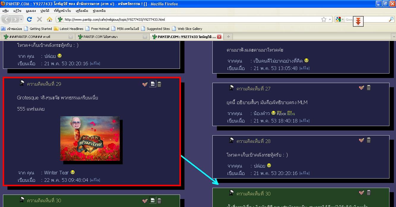Click the trash icon on comment 28
Screen dimensions: 396x207
[x=369, y=140]
